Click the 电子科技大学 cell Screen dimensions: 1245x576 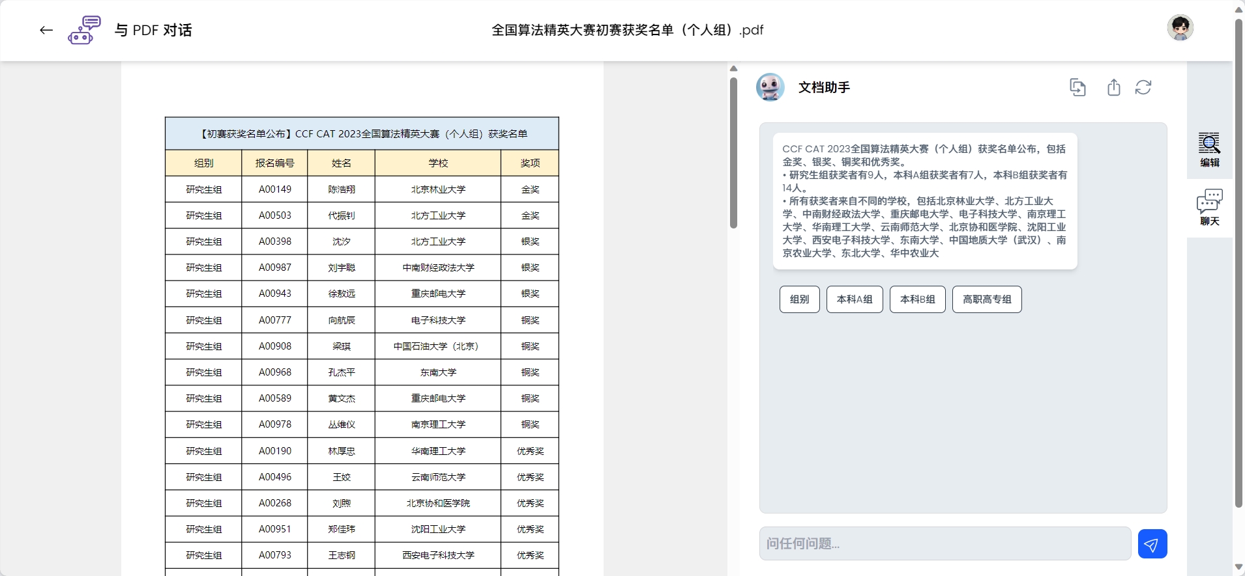(438, 320)
